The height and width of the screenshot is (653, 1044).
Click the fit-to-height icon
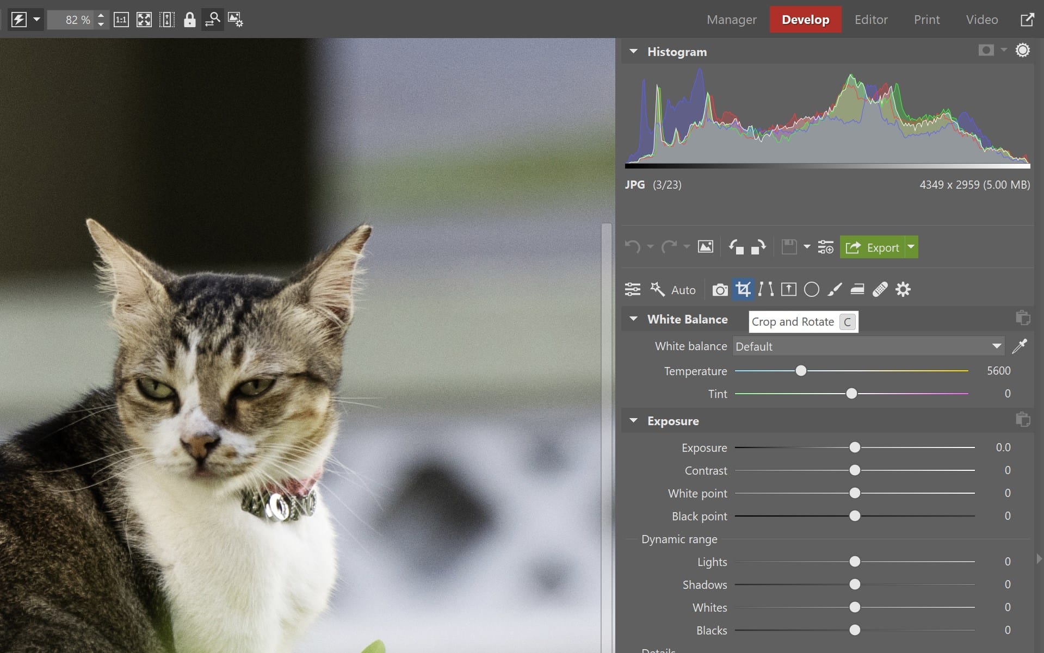pos(167,20)
